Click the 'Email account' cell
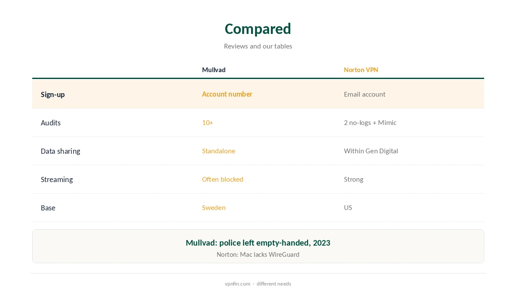 coord(365,94)
